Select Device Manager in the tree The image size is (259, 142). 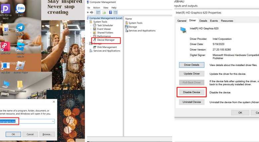(x=106, y=40)
